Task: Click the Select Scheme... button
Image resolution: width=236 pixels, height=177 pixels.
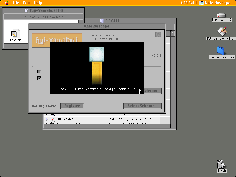Action: tap(142, 106)
